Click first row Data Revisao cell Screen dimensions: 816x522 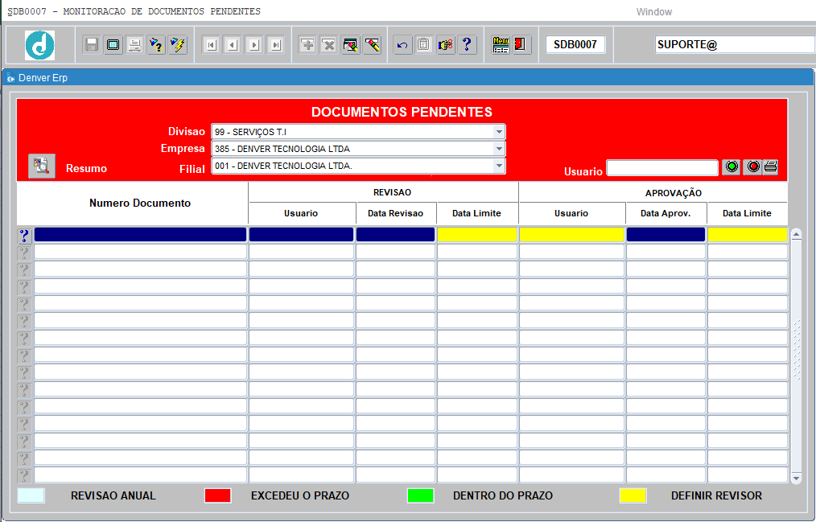click(395, 235)
